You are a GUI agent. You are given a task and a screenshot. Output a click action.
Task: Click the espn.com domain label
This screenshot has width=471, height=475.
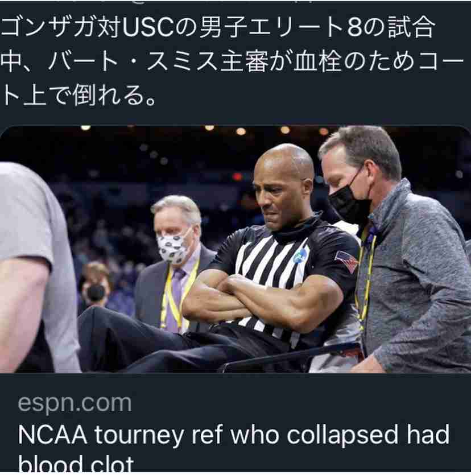click(75, 403)
